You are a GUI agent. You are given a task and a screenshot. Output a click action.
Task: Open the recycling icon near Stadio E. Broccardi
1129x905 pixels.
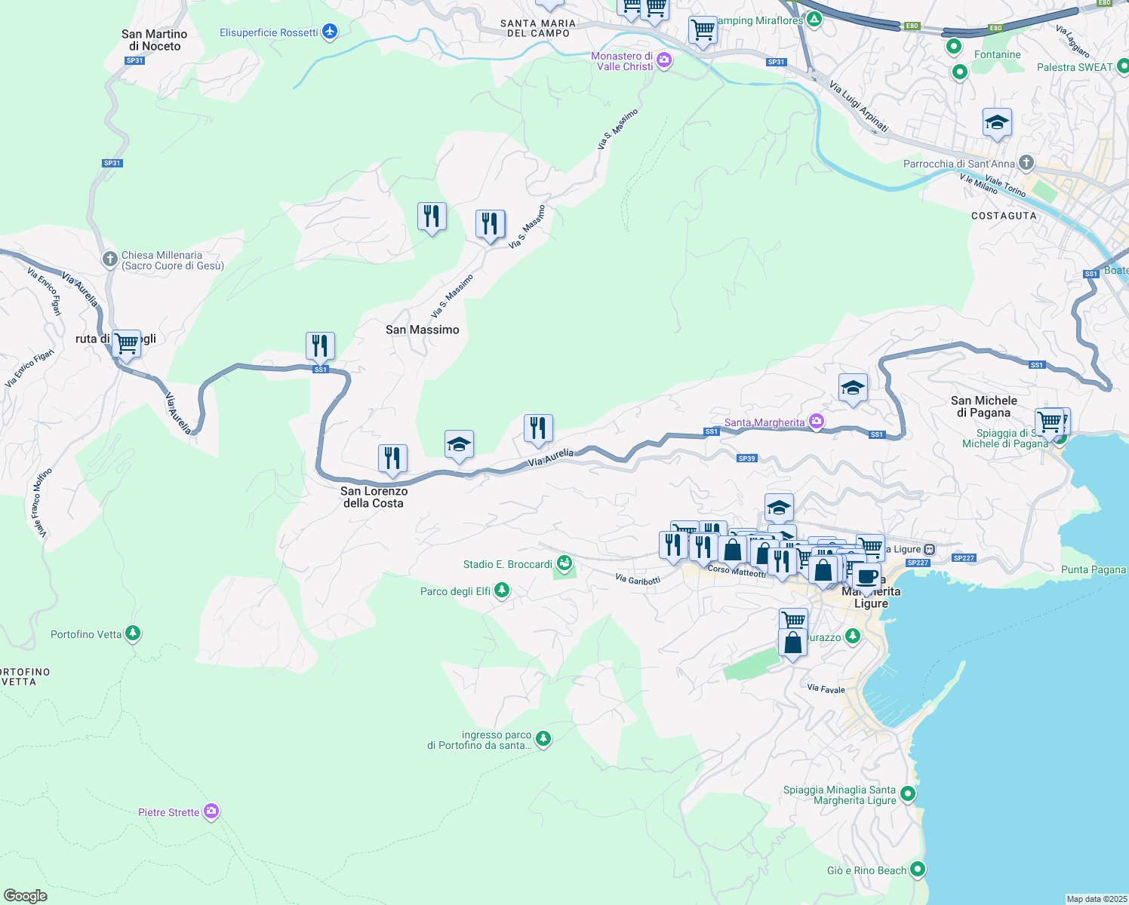(564, 564)
